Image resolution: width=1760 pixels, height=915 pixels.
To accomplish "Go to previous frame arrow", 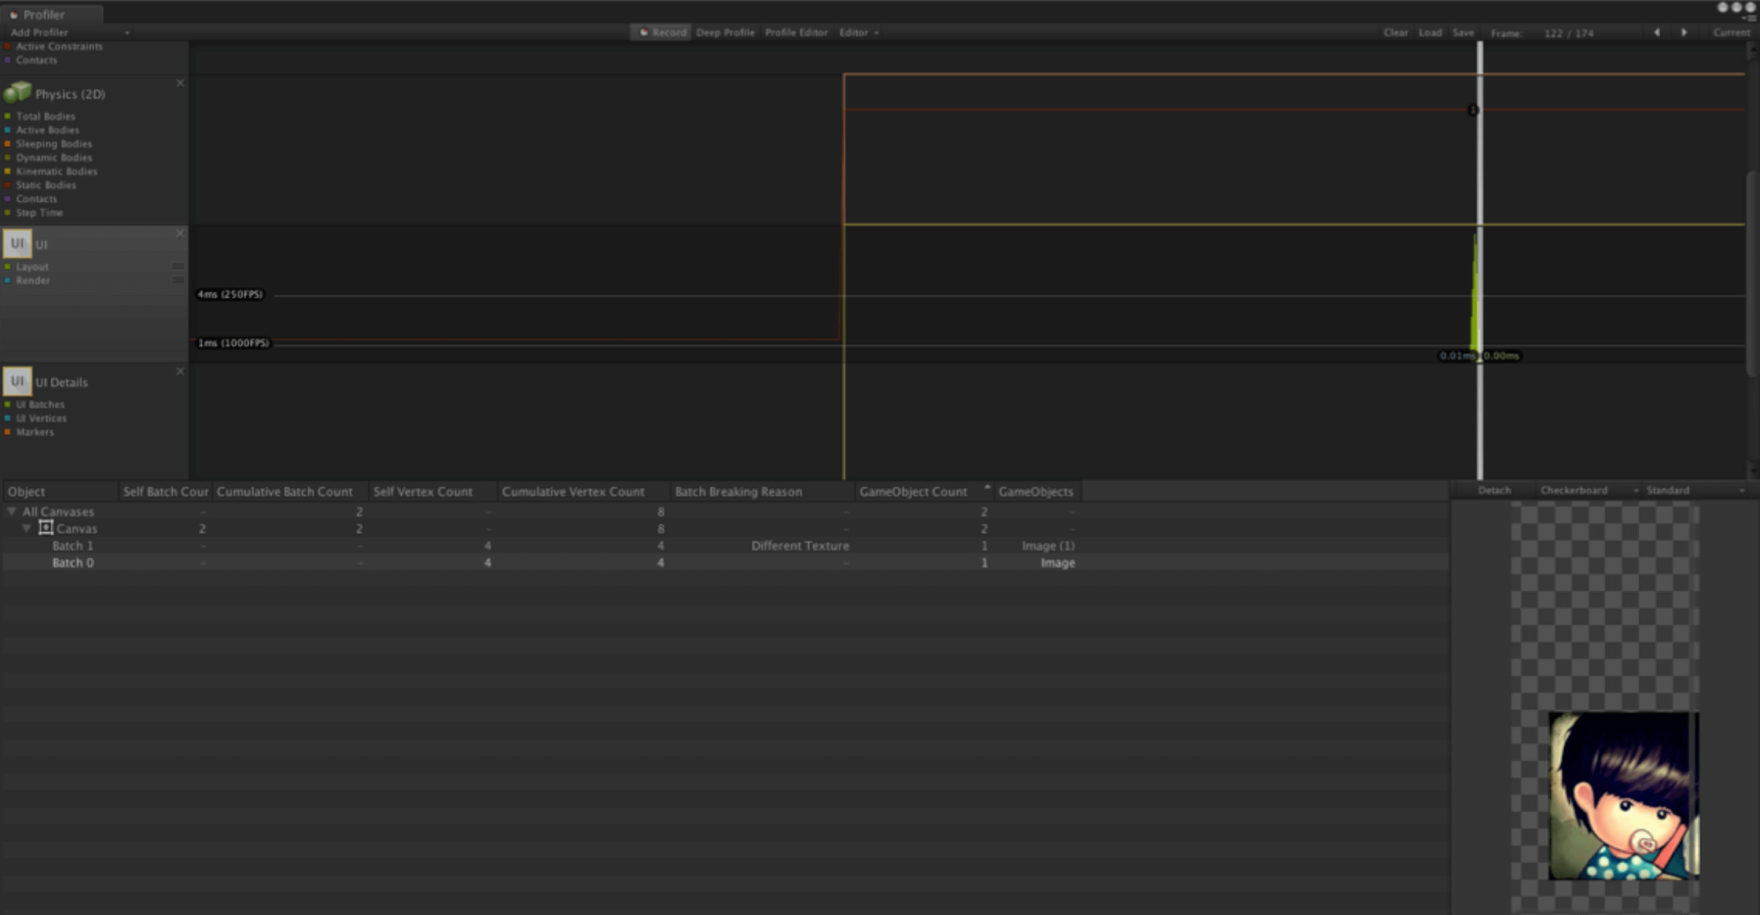I will coord(1657,32).
